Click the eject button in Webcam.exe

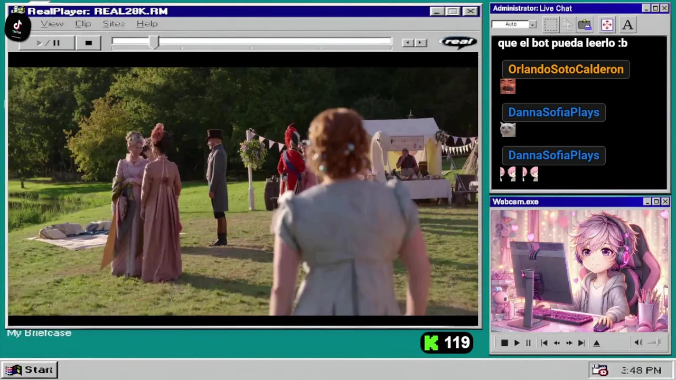tap(597, 343)
